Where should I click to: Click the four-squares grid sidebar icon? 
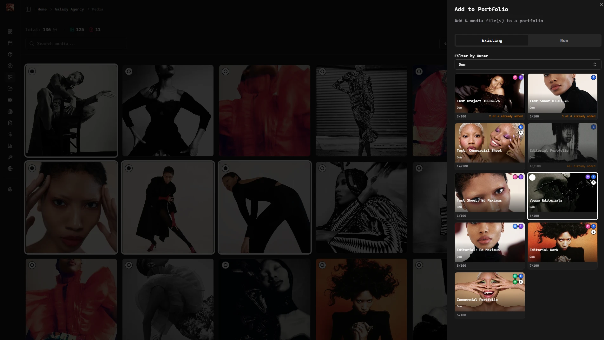(x=10, y=100)
